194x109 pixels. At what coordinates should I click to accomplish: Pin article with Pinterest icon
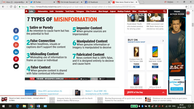point(16,59)
